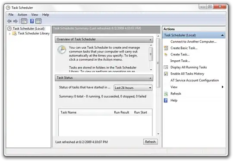Click Create Task action
Screen dimensions: 233x161
point(180,55)
